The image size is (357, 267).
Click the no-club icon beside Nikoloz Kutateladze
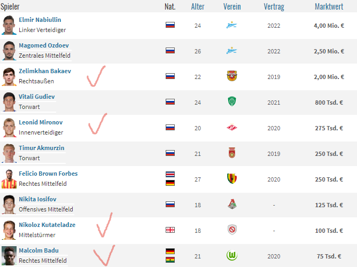coord(232,230)
